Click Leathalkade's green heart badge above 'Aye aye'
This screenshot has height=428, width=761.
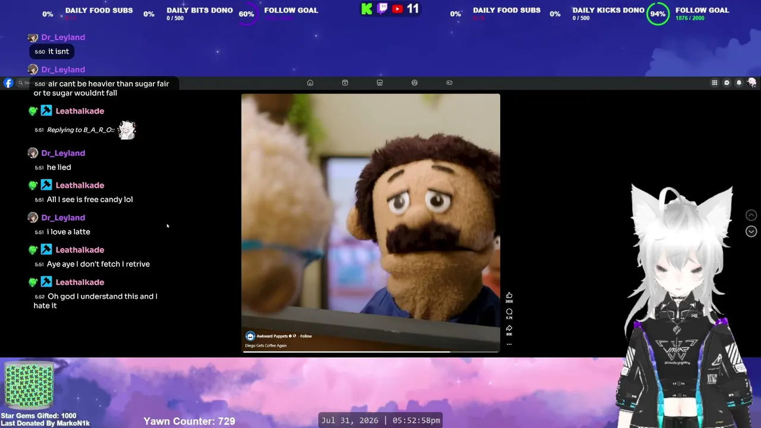click(33, 250)
